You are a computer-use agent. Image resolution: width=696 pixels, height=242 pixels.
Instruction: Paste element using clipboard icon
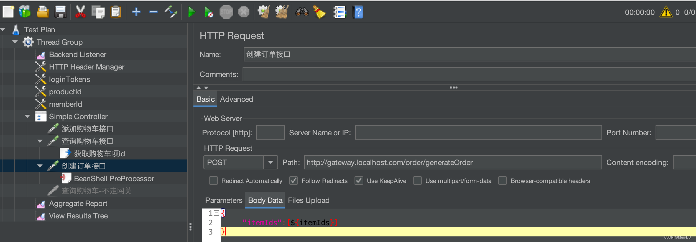point(116,12)
